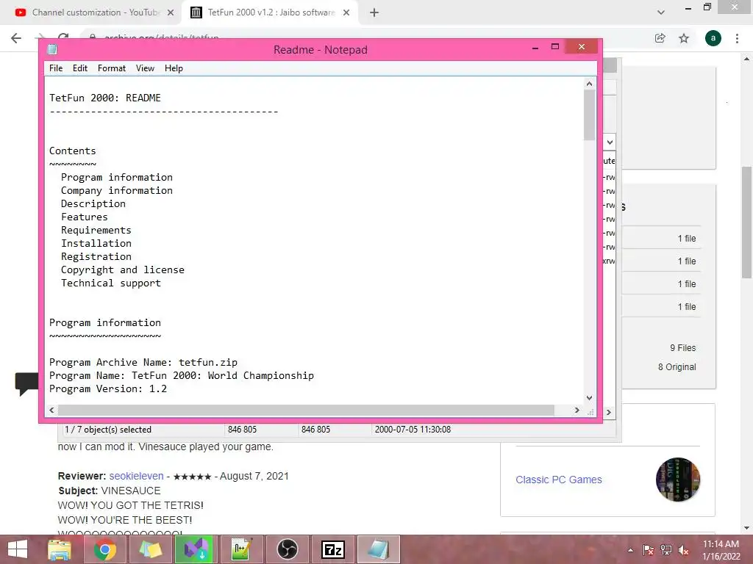The image size is (753, 564).
Task: Click browser page scrollbar up arrow
Action: pos(747,59)
